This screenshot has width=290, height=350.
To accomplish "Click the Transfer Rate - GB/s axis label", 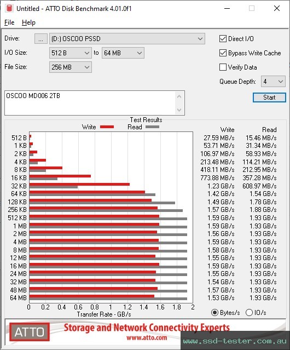I will [104, 314].
